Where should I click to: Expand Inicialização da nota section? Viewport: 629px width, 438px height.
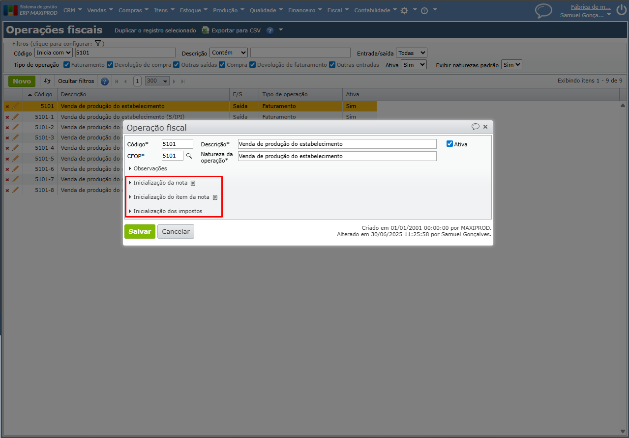click(x=158, y=183)
